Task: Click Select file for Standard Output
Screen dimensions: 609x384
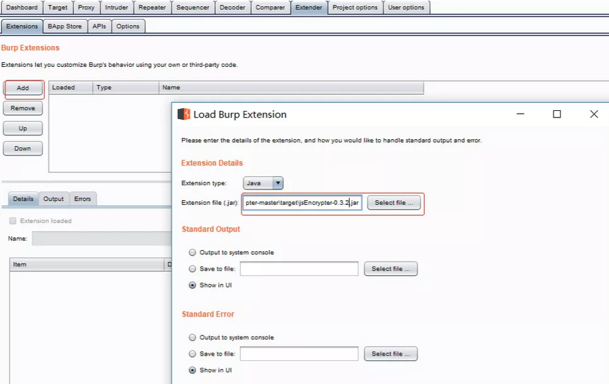Action: 390,268
